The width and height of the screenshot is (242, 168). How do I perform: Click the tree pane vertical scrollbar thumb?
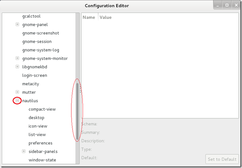[x=77, y=111]
